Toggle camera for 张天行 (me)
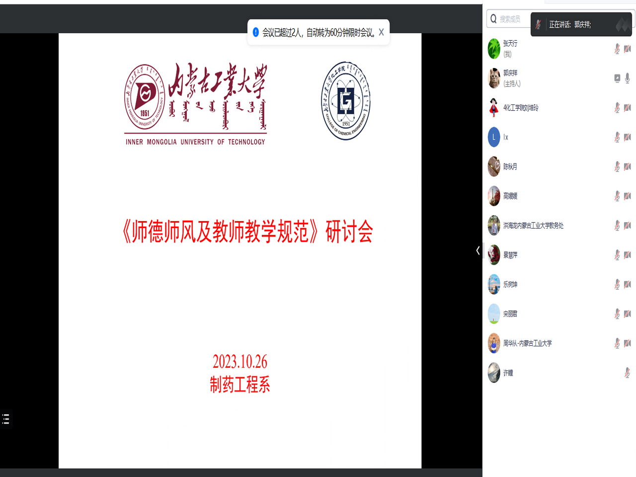Viewport: 636px width, 477px height. click(x=628, y=49)
